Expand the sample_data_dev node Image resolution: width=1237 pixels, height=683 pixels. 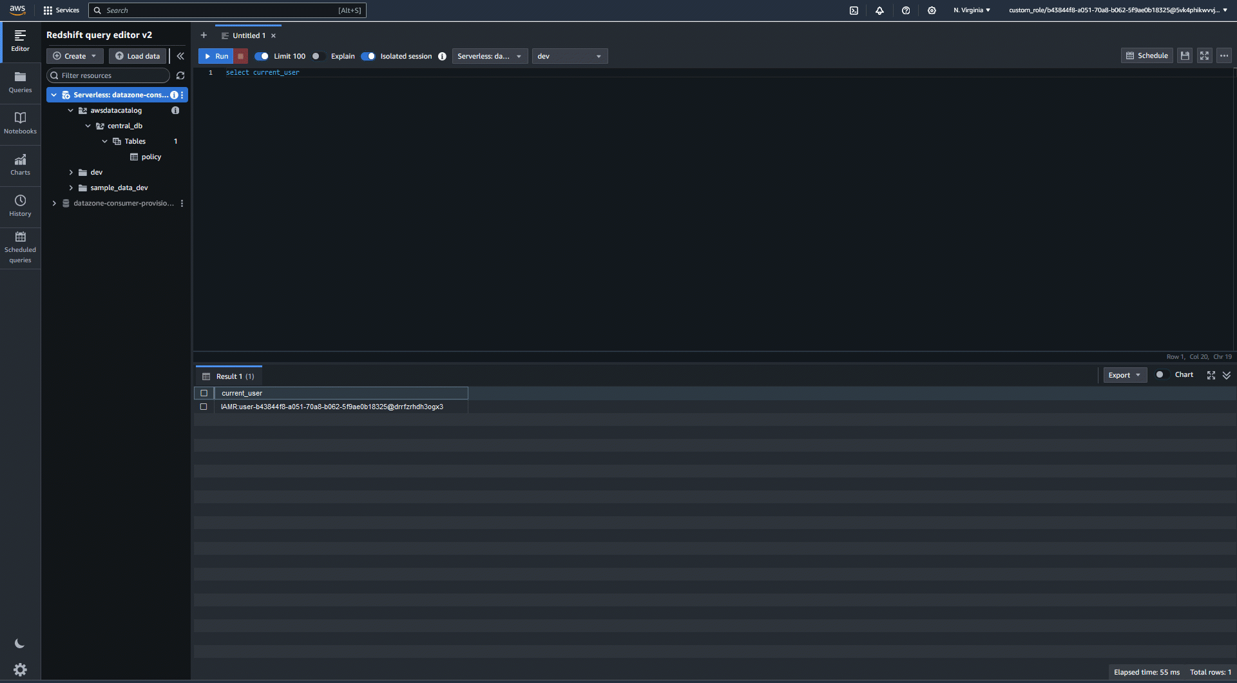point(71,188)
